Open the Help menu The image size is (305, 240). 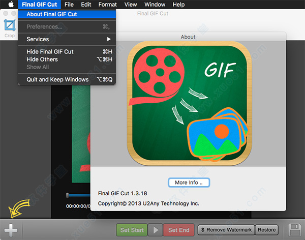[x=178, y=4]
